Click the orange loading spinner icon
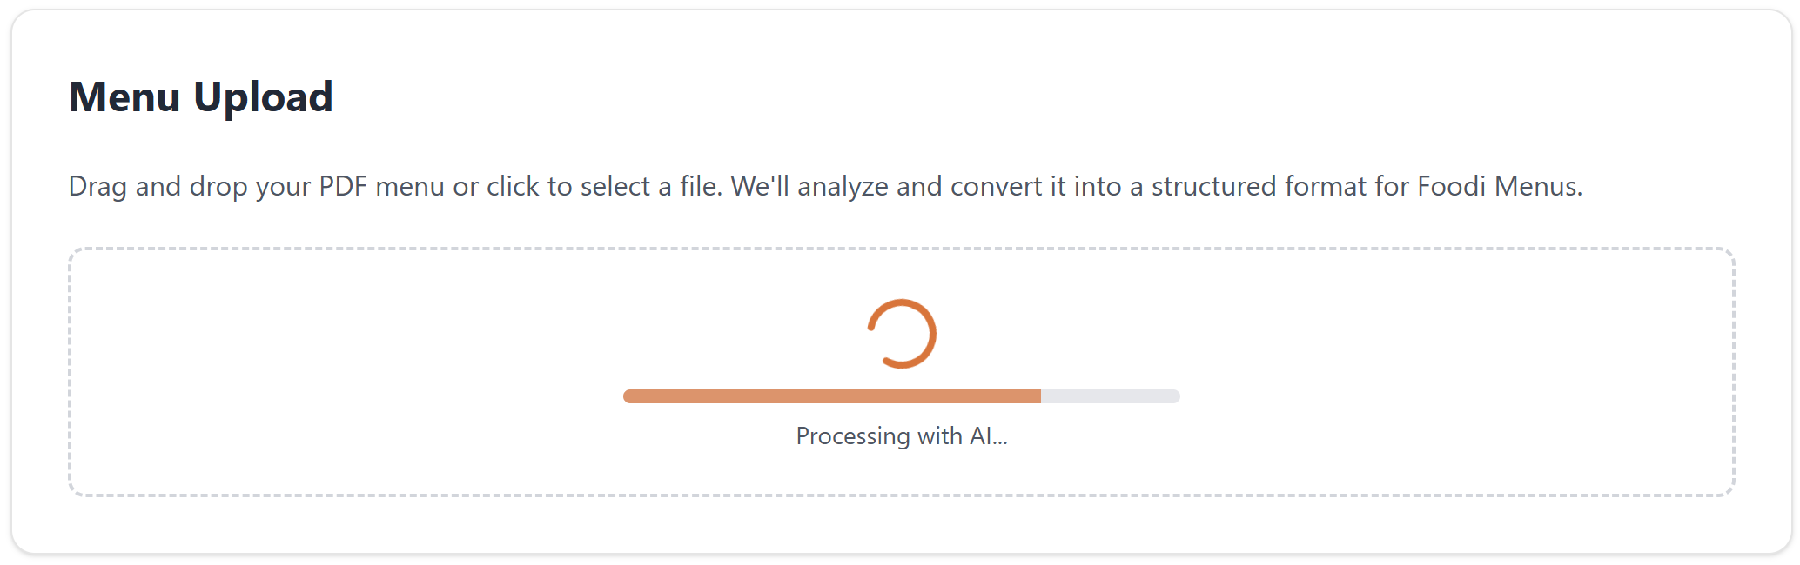The height and width of the screenshot is (565, 1800). point(902,334)
